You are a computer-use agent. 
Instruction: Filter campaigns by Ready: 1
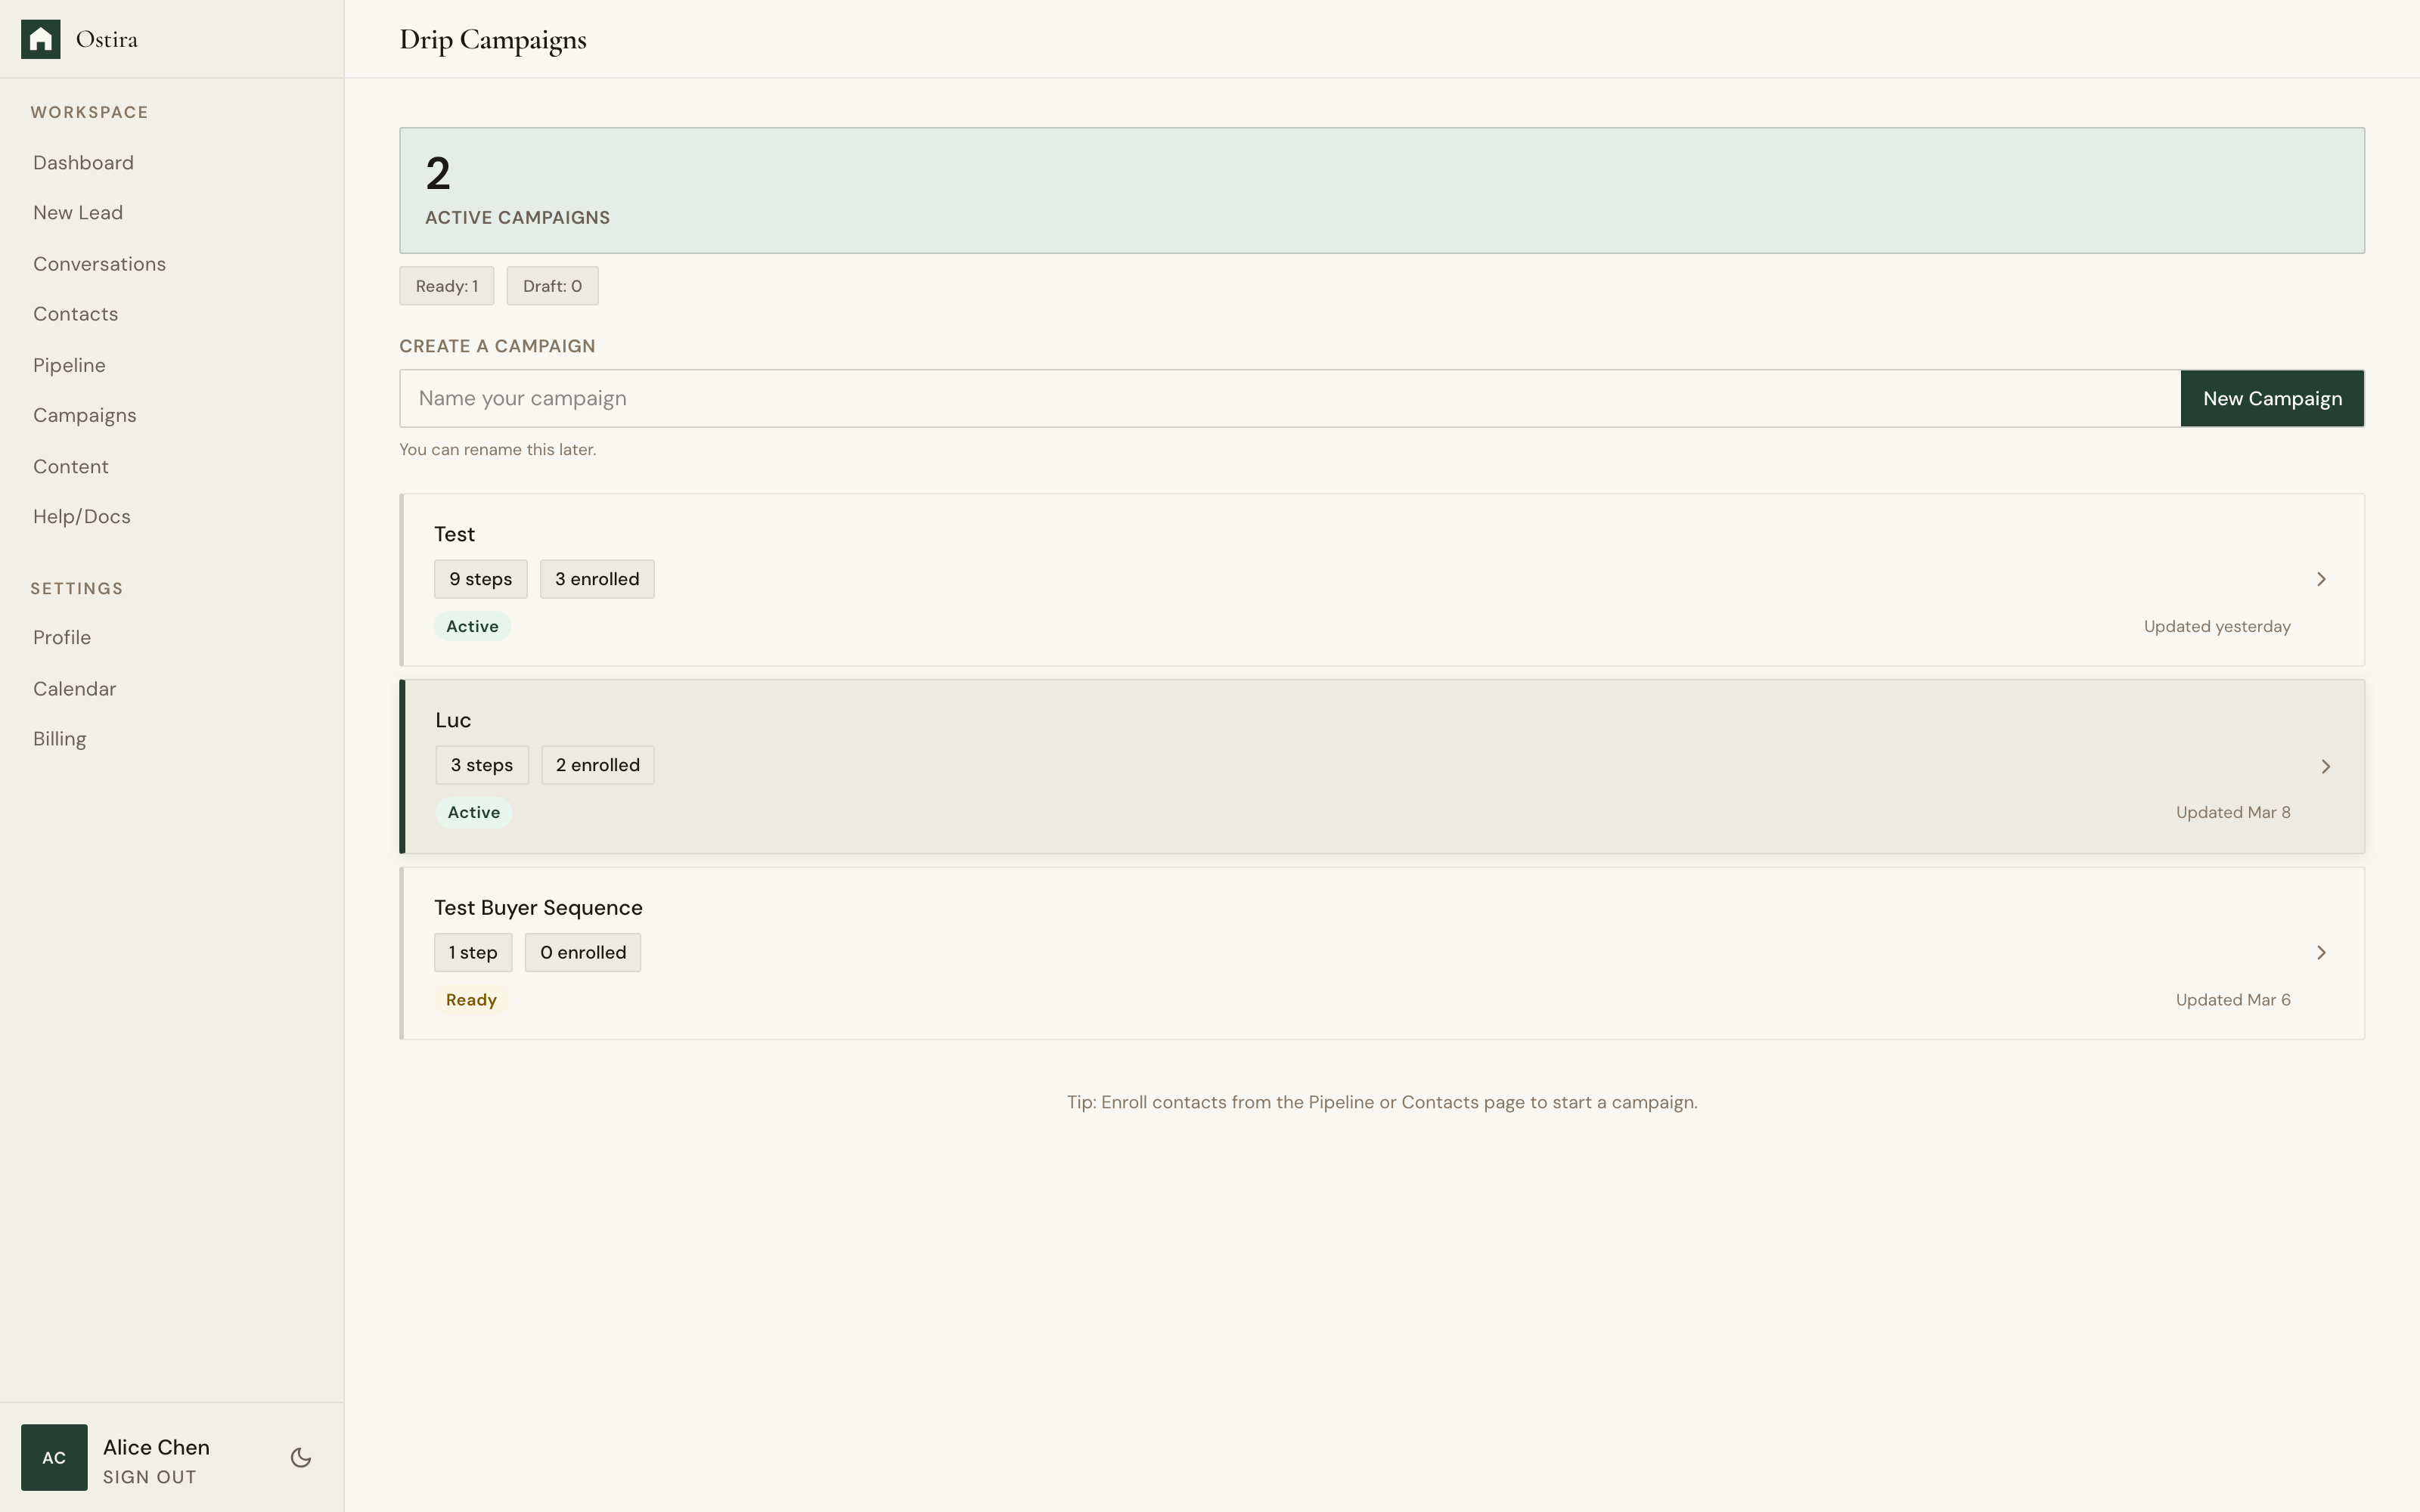coord(446,285)
